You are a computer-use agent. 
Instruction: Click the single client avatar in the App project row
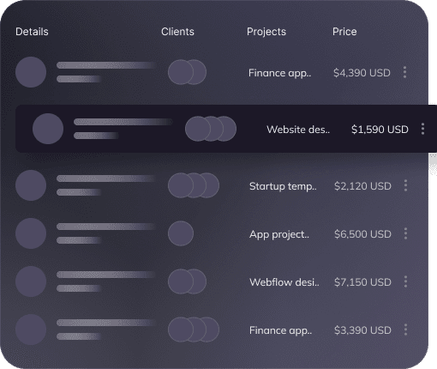pyautogui.click(x=181, y=233)
